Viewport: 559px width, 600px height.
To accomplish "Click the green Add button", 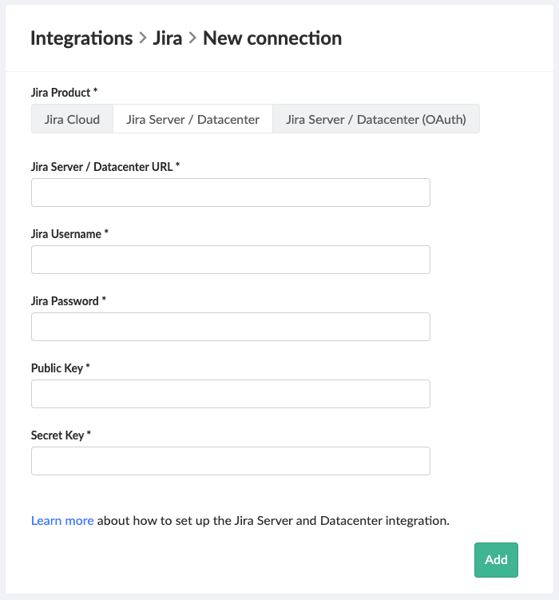I will pyautogui.click(x=496, y=560).
